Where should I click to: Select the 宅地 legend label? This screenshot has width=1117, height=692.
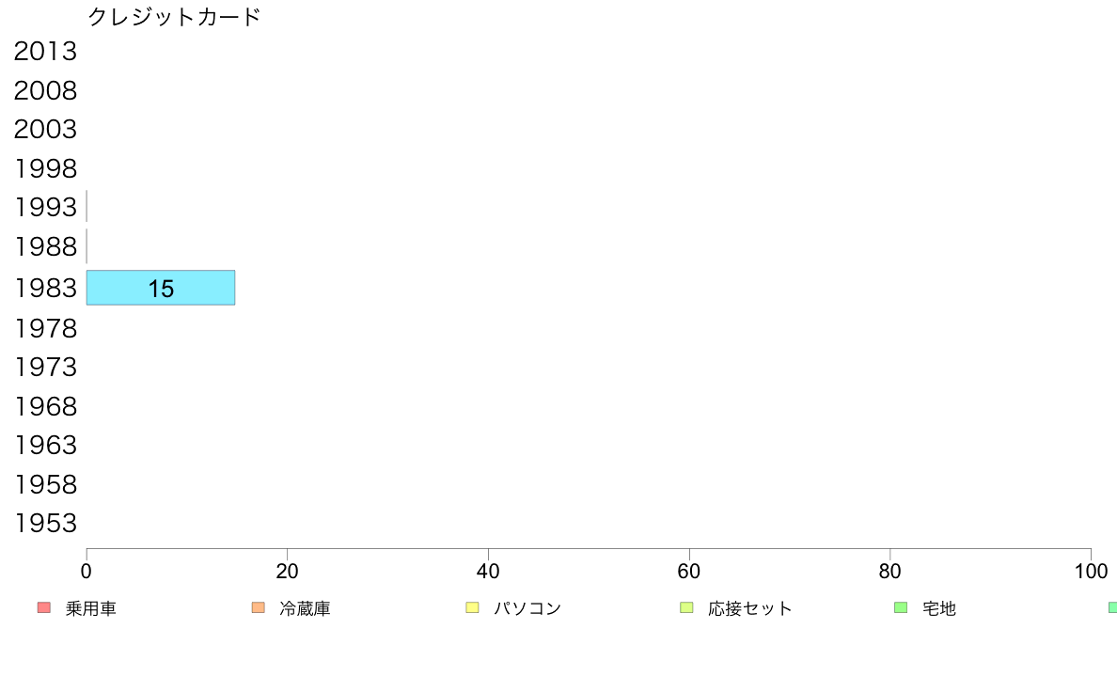click(x=939, y=608)
